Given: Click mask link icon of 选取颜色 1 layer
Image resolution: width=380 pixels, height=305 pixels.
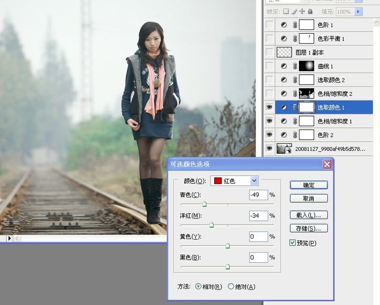Looking at the screenshot, I should pos(295,107).
